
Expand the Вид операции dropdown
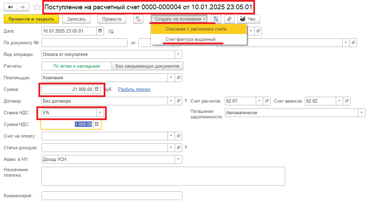pyautogui.click(x=178, y=54)
